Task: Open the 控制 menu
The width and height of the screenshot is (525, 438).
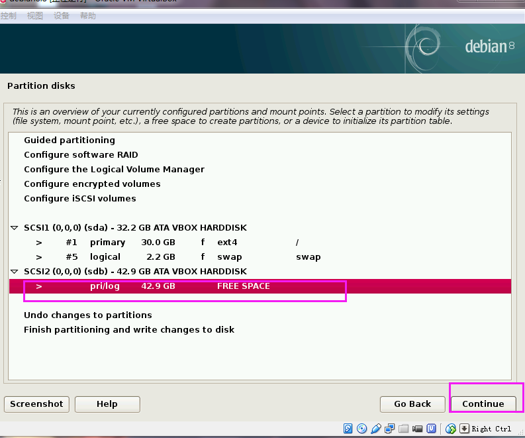Action: (x=9, y=16)
